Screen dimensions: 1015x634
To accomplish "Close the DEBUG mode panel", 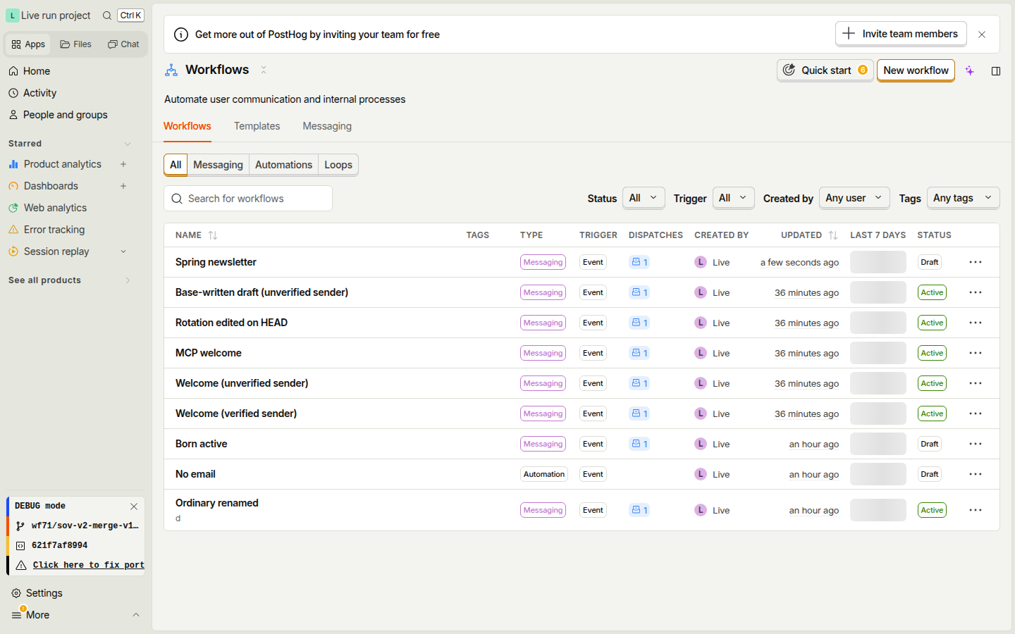I will (134, 506).
